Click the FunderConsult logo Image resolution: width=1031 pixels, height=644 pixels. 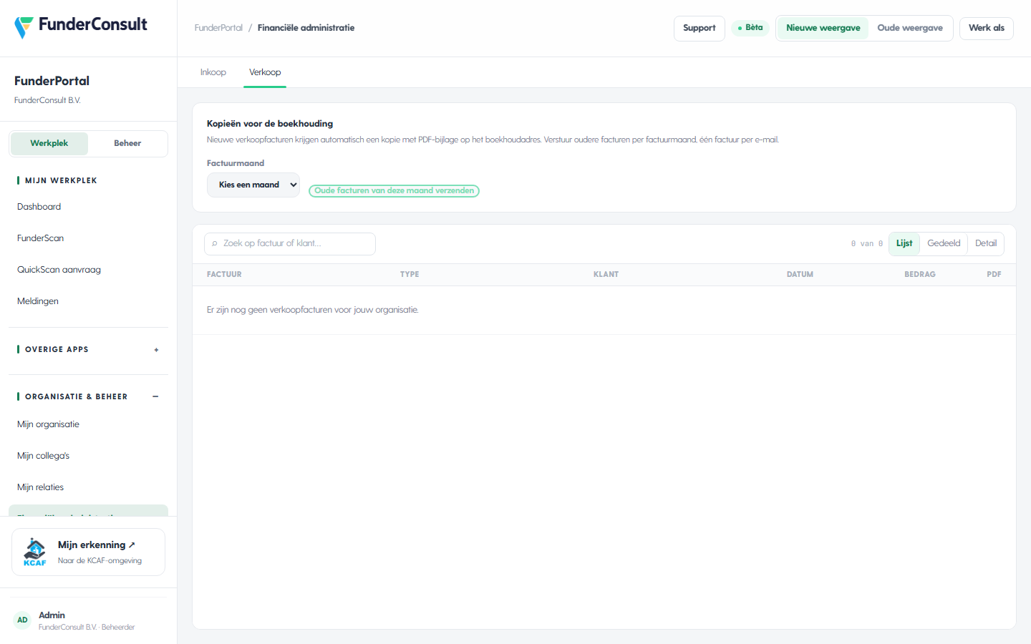[81, 26]
